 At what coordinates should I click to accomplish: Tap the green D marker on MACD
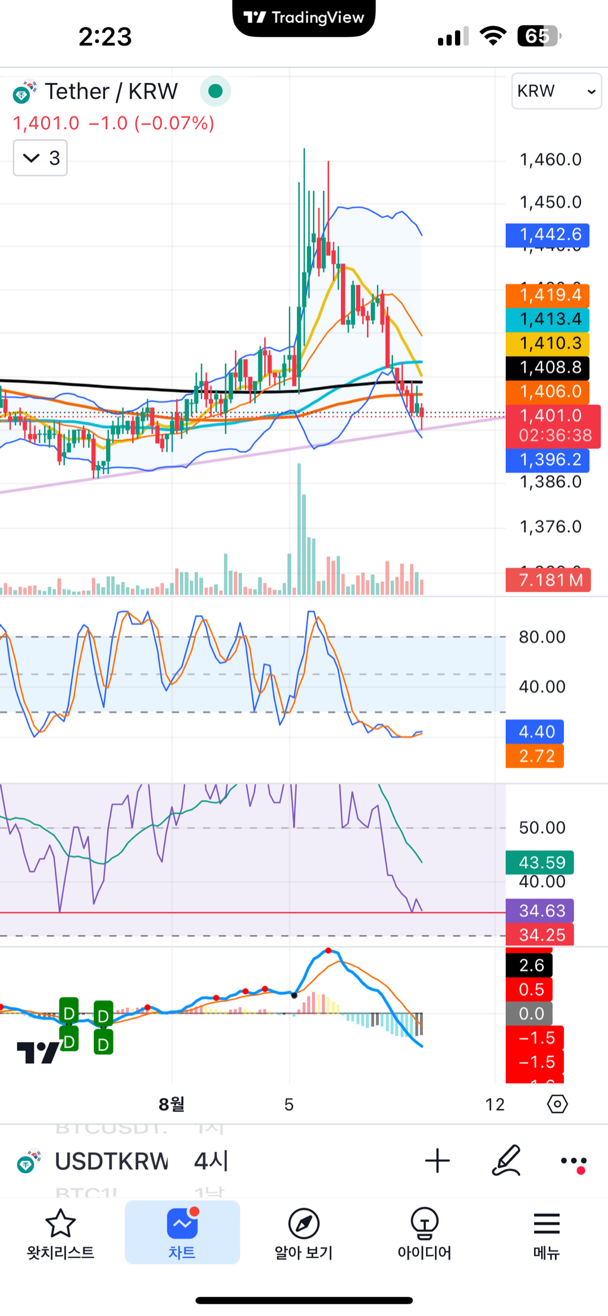tap(69, 1013)
